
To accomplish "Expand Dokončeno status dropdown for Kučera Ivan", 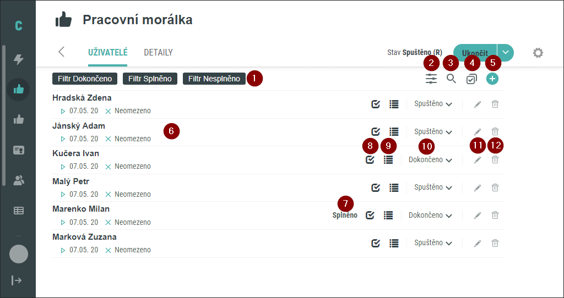I will tap(430, 160).
